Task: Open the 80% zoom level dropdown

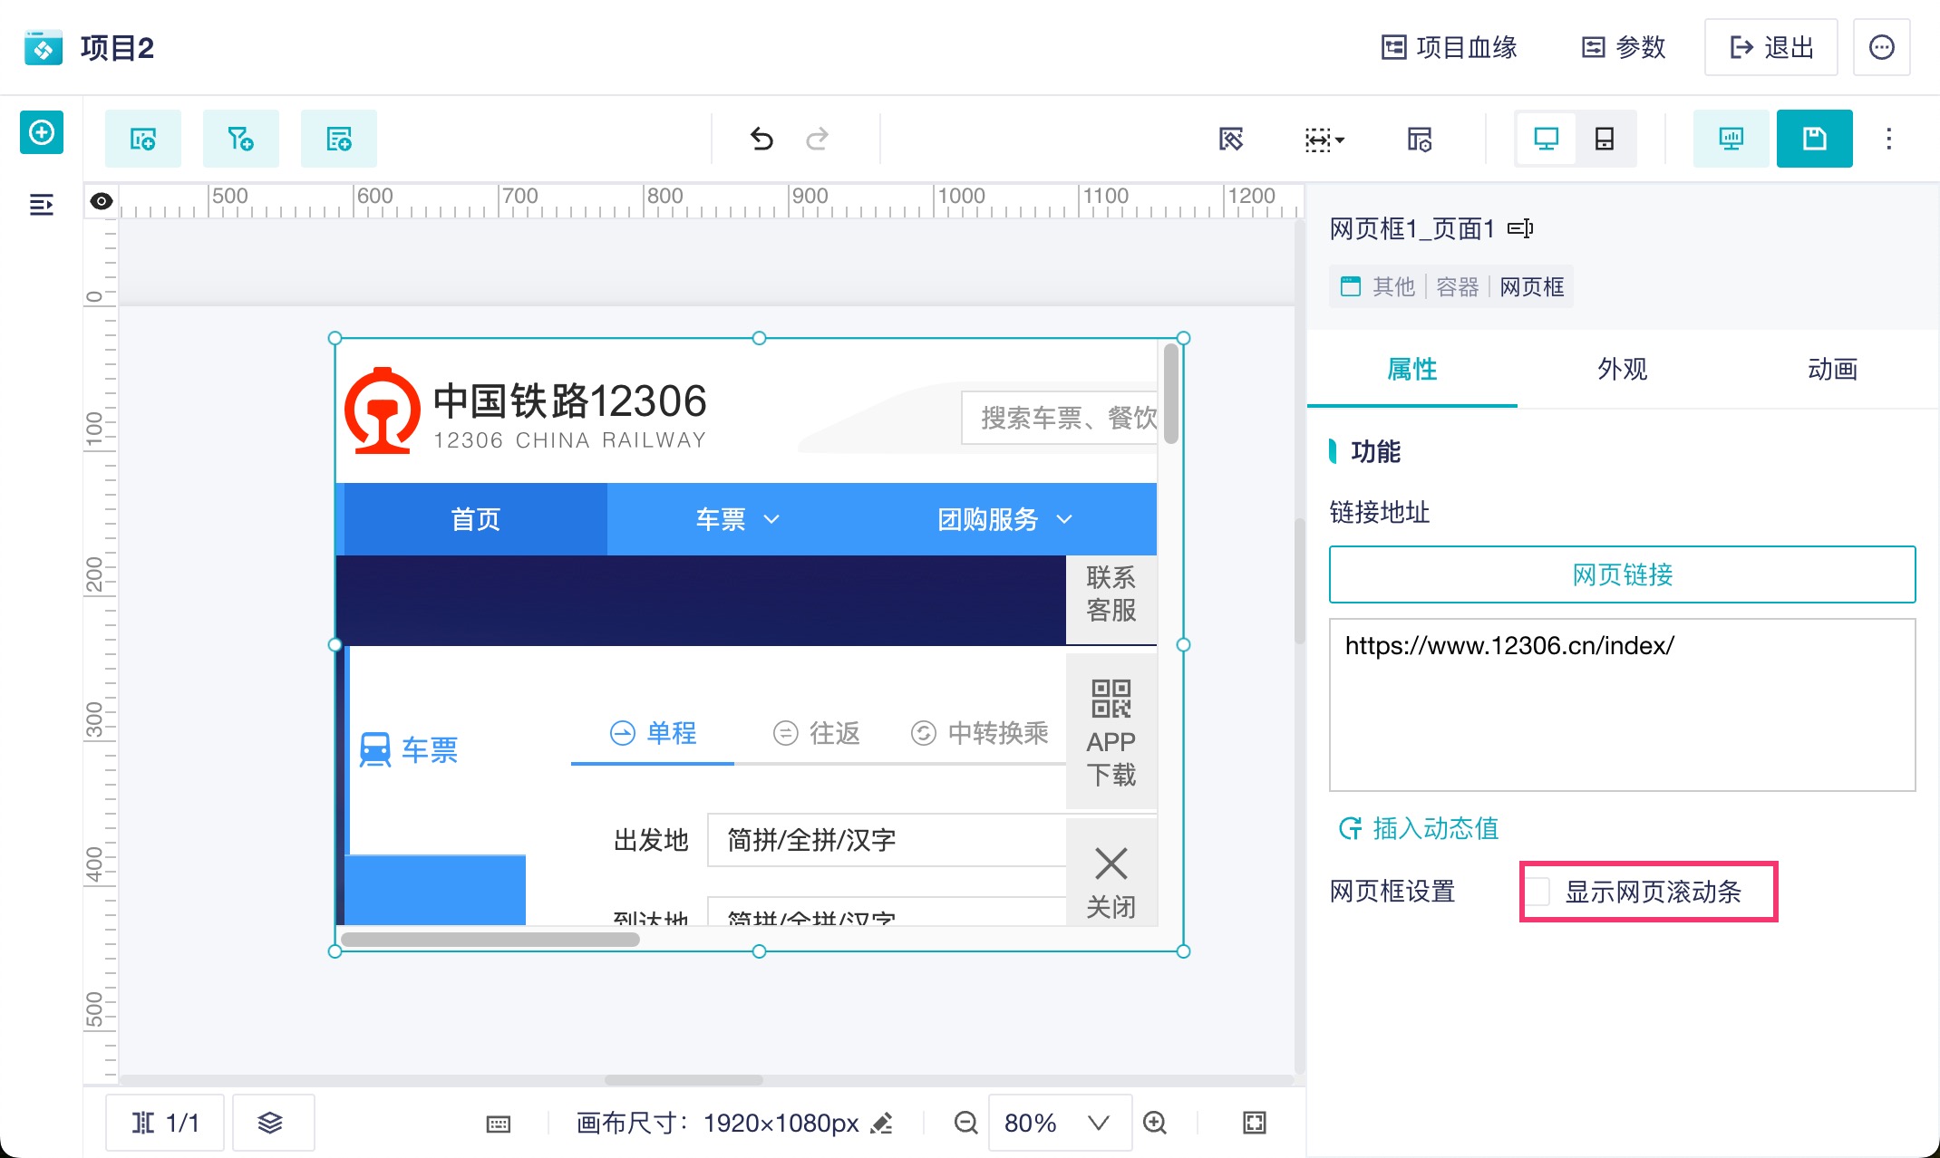Action: coord(1059,1123)
